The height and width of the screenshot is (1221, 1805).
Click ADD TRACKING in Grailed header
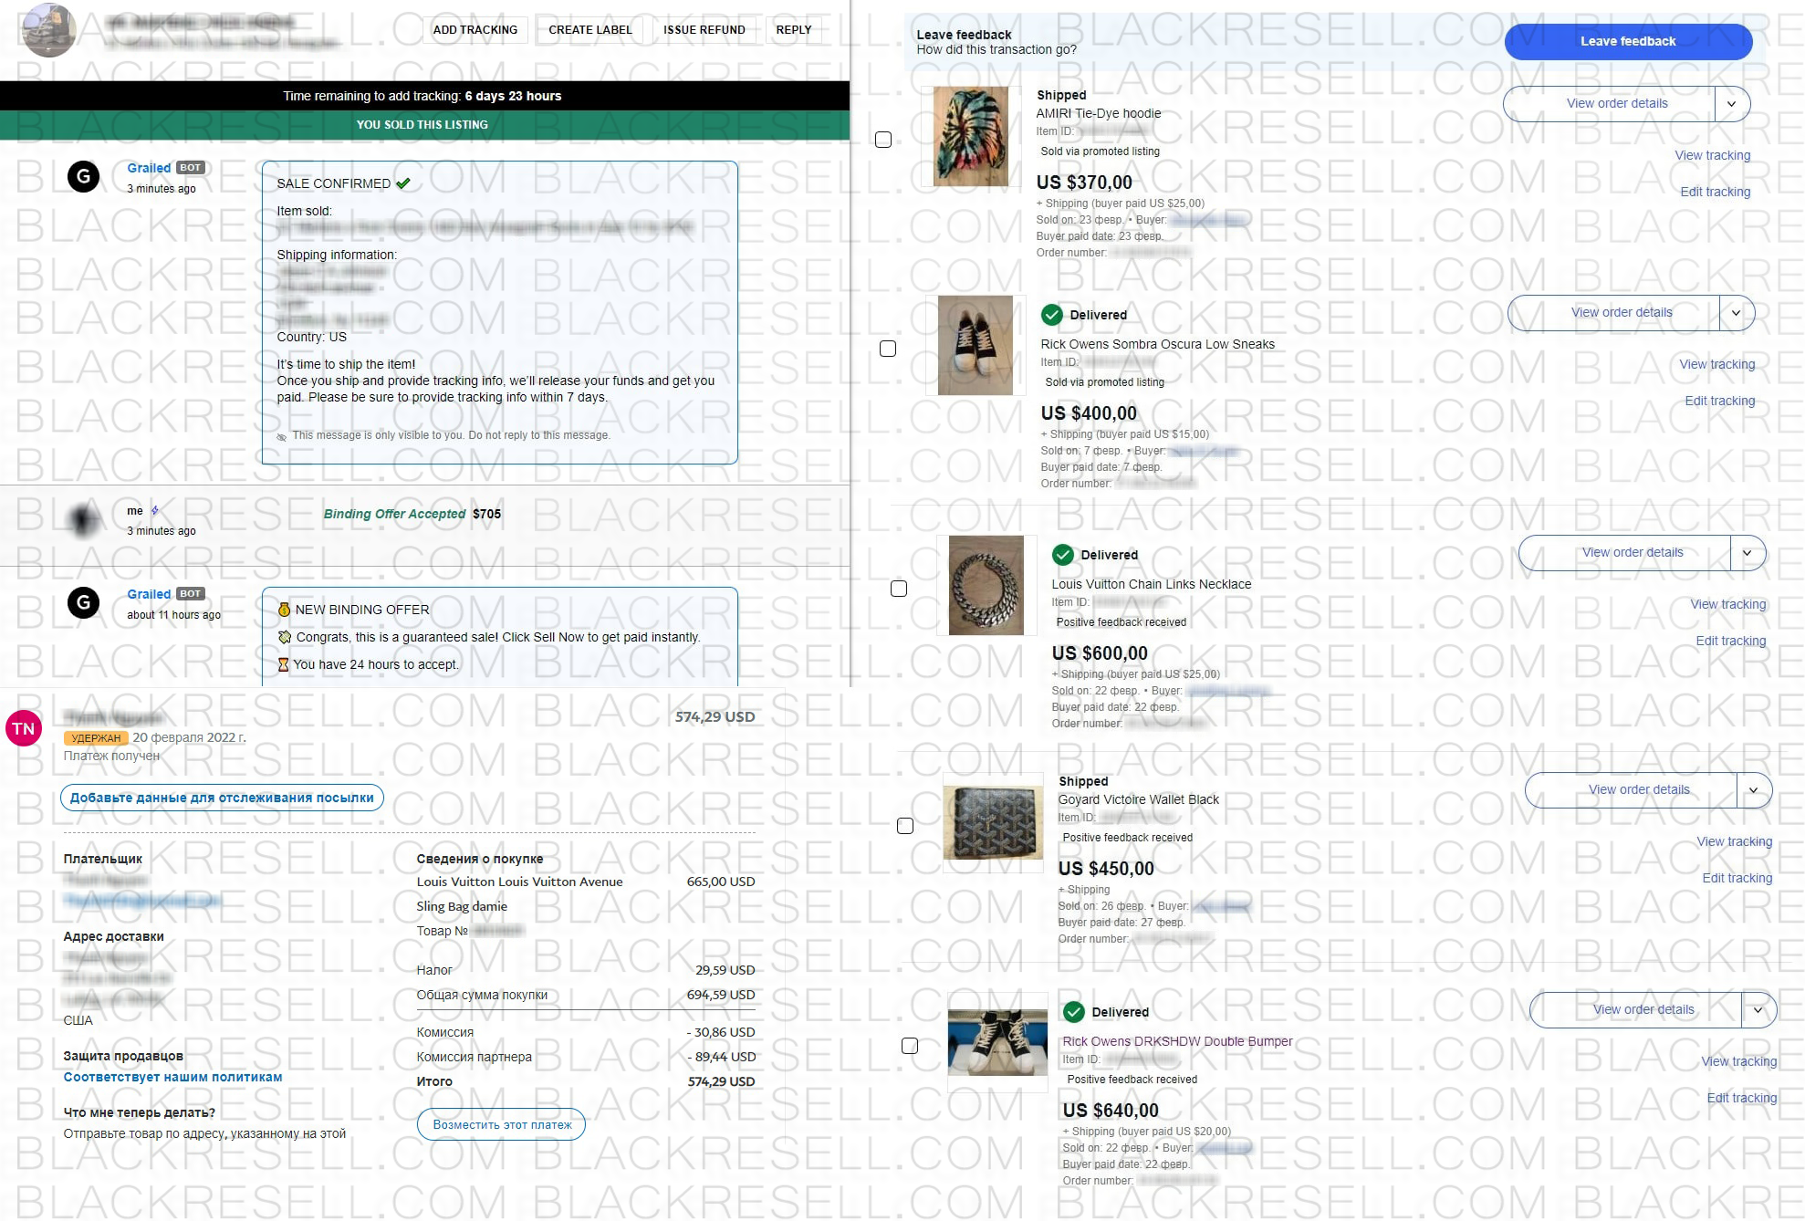point(475,30)
